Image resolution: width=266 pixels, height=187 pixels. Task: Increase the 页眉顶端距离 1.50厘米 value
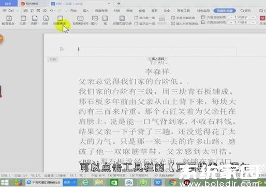pyautogui.click(x=253, y=18)
